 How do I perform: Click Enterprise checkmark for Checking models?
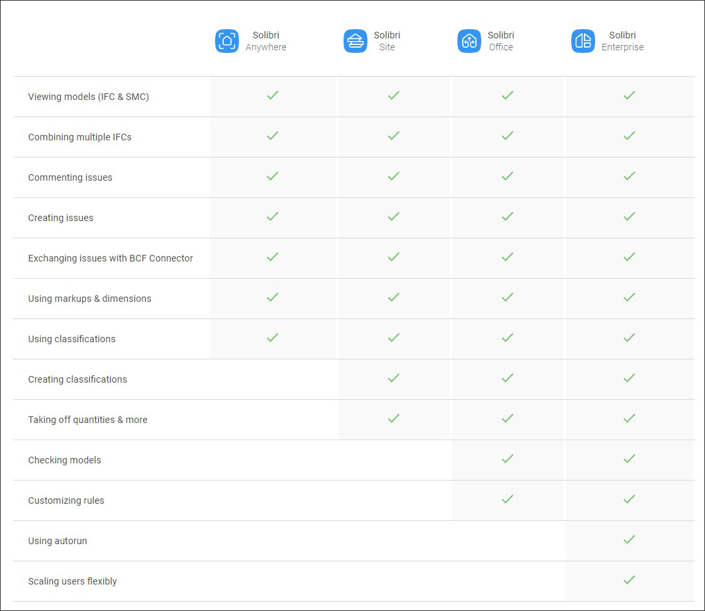click(630, 459)
